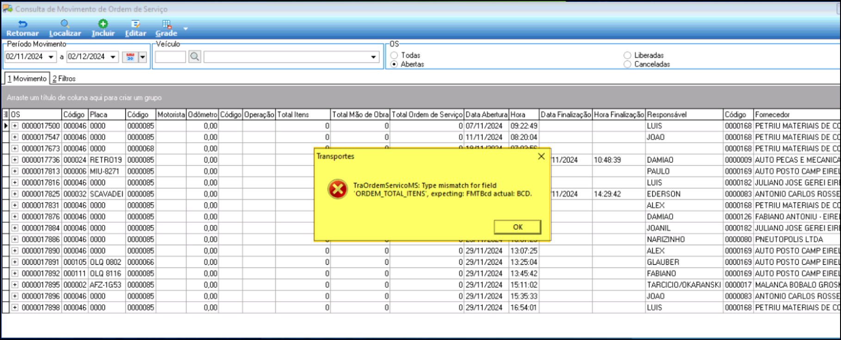The height and width of the screenshot is (340, 841).
Task: Select the Todas radio button
Action: pos(394,55)
